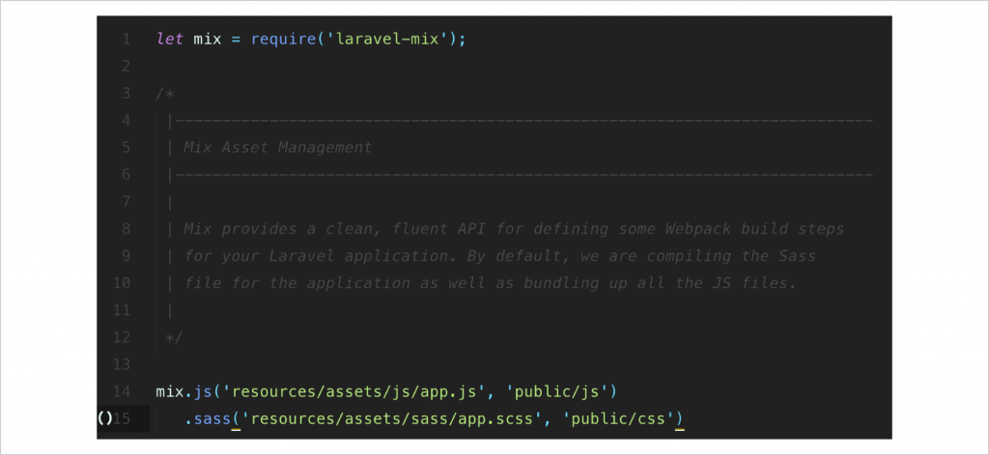
Task: Click line number 2 in the gutter
Action: (127, 67)
